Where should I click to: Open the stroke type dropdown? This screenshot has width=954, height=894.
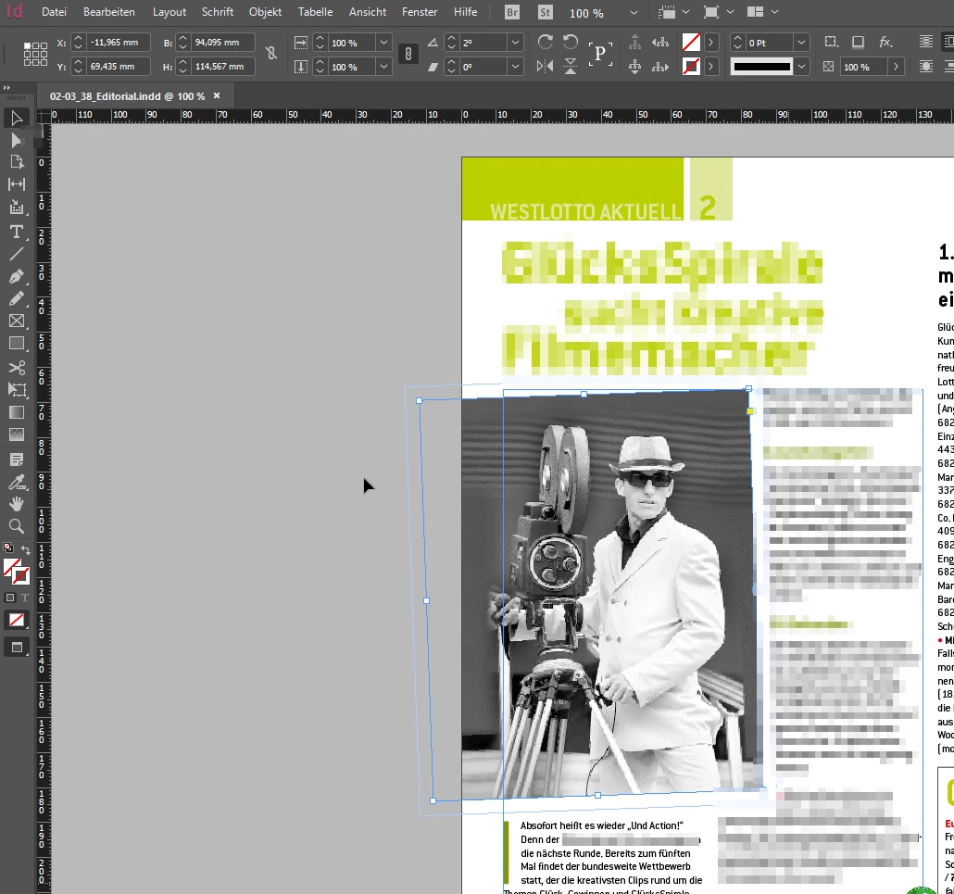coord(801,67)
